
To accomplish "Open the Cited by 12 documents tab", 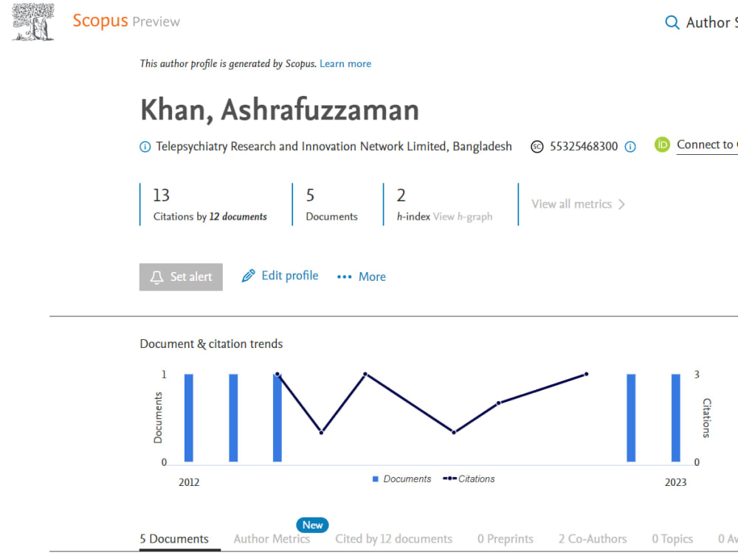I will coord(393,539).
